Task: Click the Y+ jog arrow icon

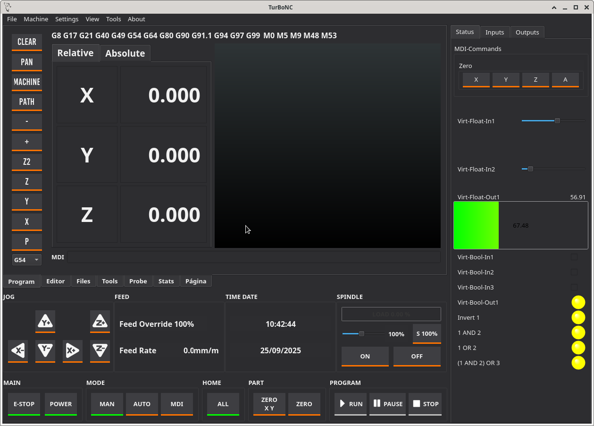Action: (45, 322)
